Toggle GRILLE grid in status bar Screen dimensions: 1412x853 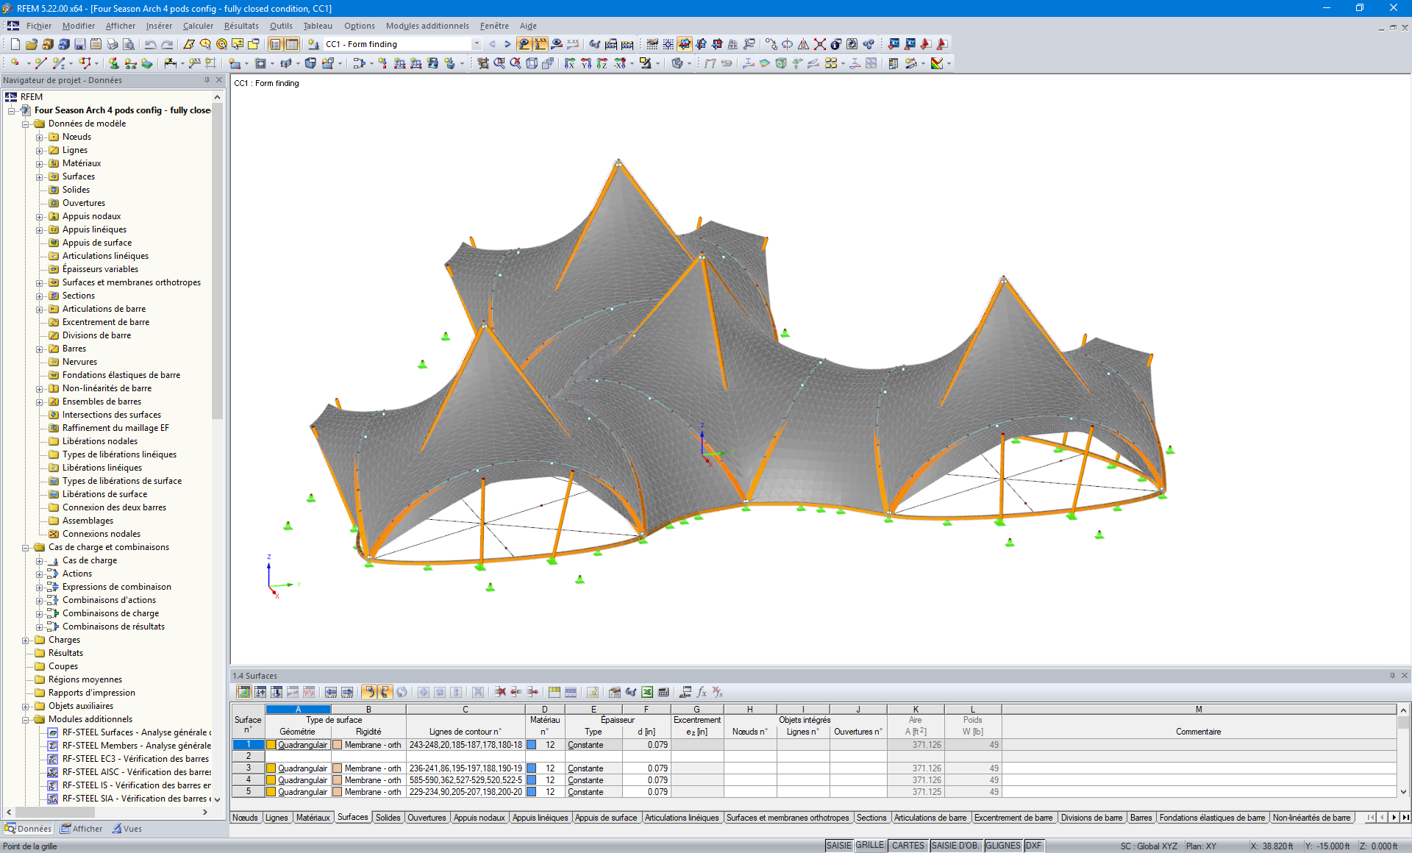[x=870, y=846]
